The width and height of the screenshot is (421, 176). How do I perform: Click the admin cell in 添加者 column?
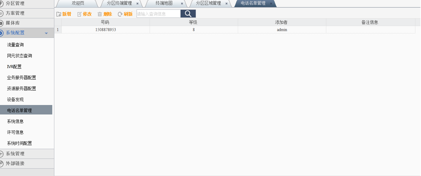pyautogui.click(x=282, y=30)
